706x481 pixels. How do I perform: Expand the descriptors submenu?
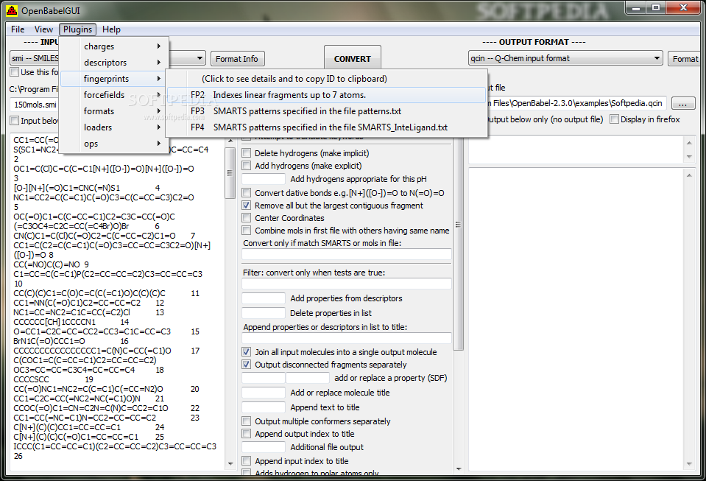coord(114,63)
